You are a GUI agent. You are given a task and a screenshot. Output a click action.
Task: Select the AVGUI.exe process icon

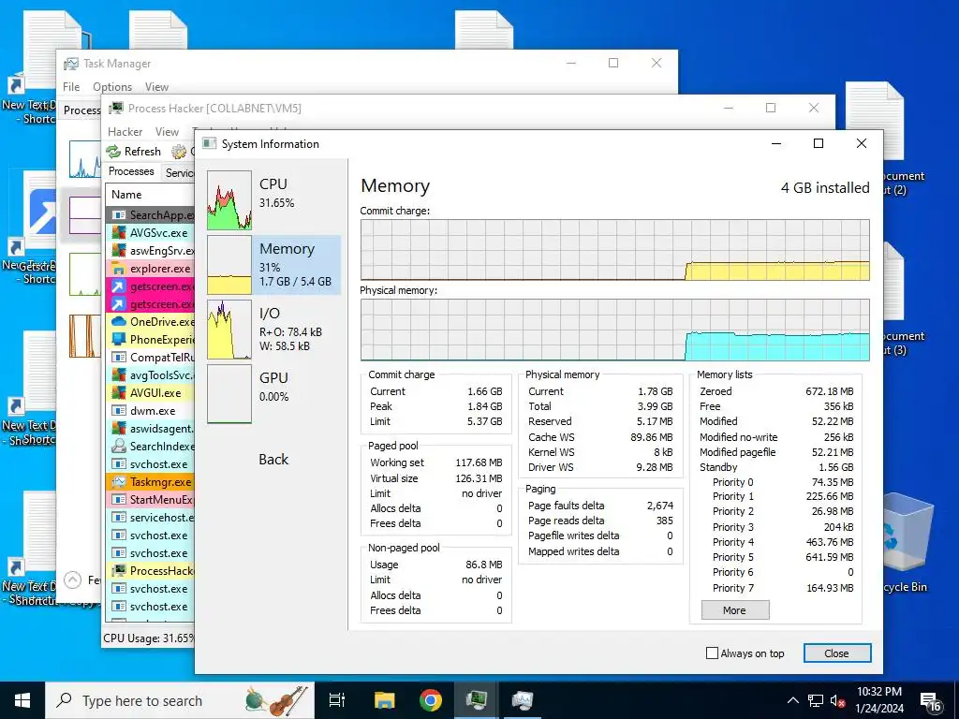click(x=119, y=392)
